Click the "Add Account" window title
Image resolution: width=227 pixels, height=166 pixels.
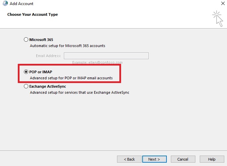(x=22, y=4)
